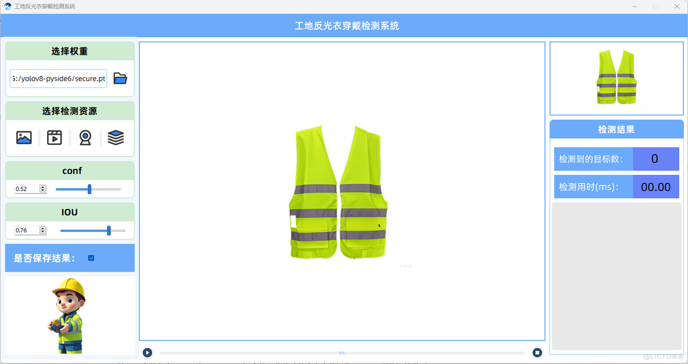This screenshot has height=364, width=688.
Task: Minimize the detection system window
Action: click(635, 6)
